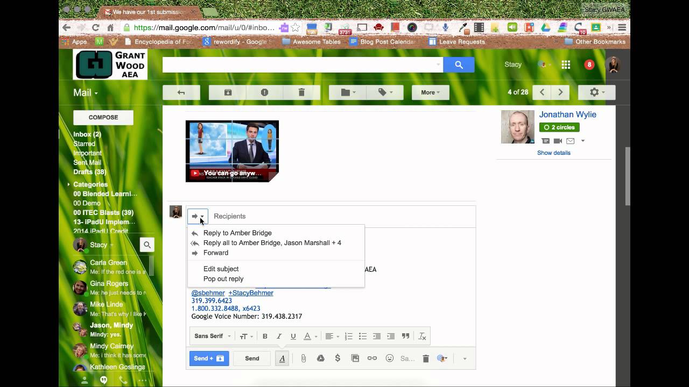The image size is (689, 387).
Task: Open the text color picker
Action: (311, 336)
